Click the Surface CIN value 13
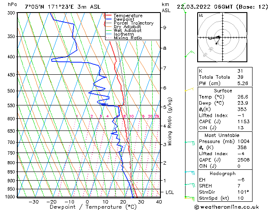 point(240,128)
